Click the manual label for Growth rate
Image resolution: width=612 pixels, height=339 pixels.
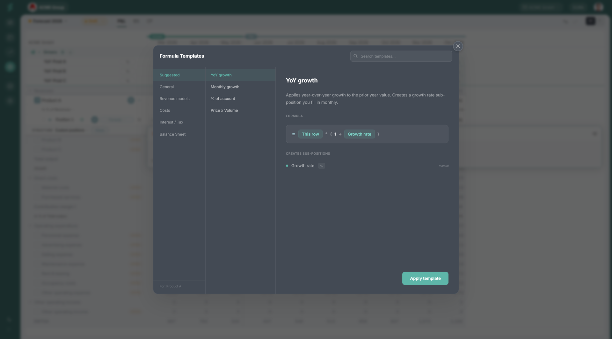click(x=443, y=166)
